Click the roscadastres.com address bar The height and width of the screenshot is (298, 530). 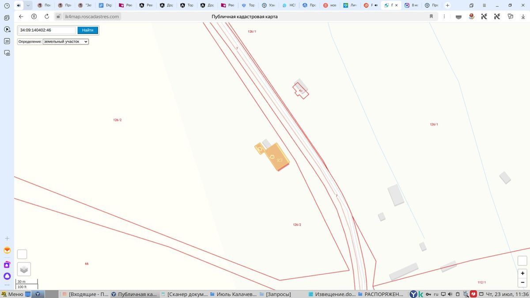pos(92,16)
